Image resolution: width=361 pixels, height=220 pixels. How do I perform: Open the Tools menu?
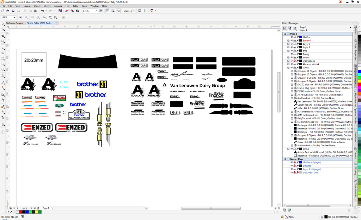84,6
